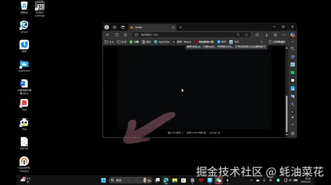Open the 公司 bookmarks folder
The width and height of the screenshot is (331, 185).
(x=122, y=42)
